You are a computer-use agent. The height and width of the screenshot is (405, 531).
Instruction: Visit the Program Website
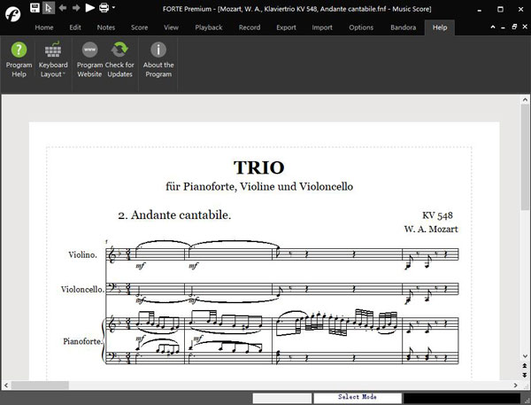pyautogui.click(x=89, y=59)
